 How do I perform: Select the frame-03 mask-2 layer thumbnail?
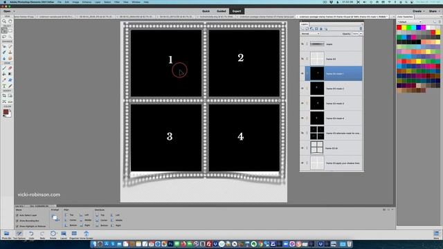(317, 89)
